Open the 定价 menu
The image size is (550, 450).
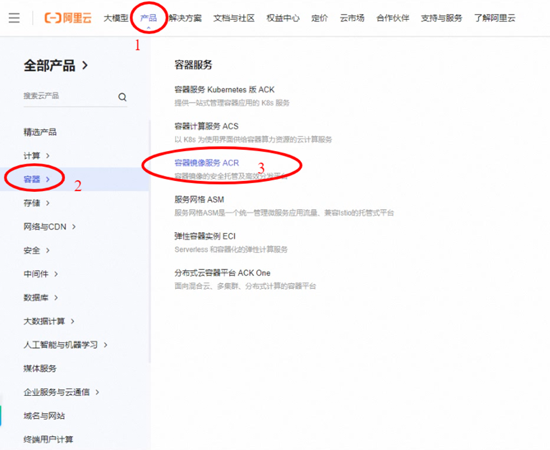pos(320,18)
